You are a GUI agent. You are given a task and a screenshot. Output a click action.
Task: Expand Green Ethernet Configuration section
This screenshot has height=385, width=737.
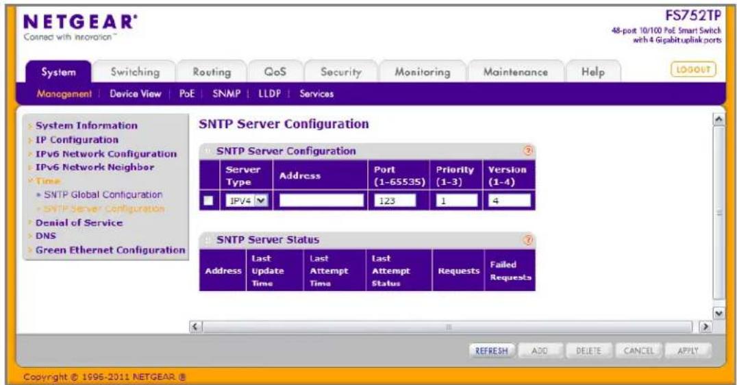tap(110, 250)
